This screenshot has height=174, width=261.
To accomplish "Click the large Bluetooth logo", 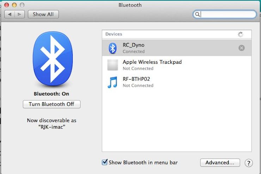I will pyautogui.click(x=53, y=59).
